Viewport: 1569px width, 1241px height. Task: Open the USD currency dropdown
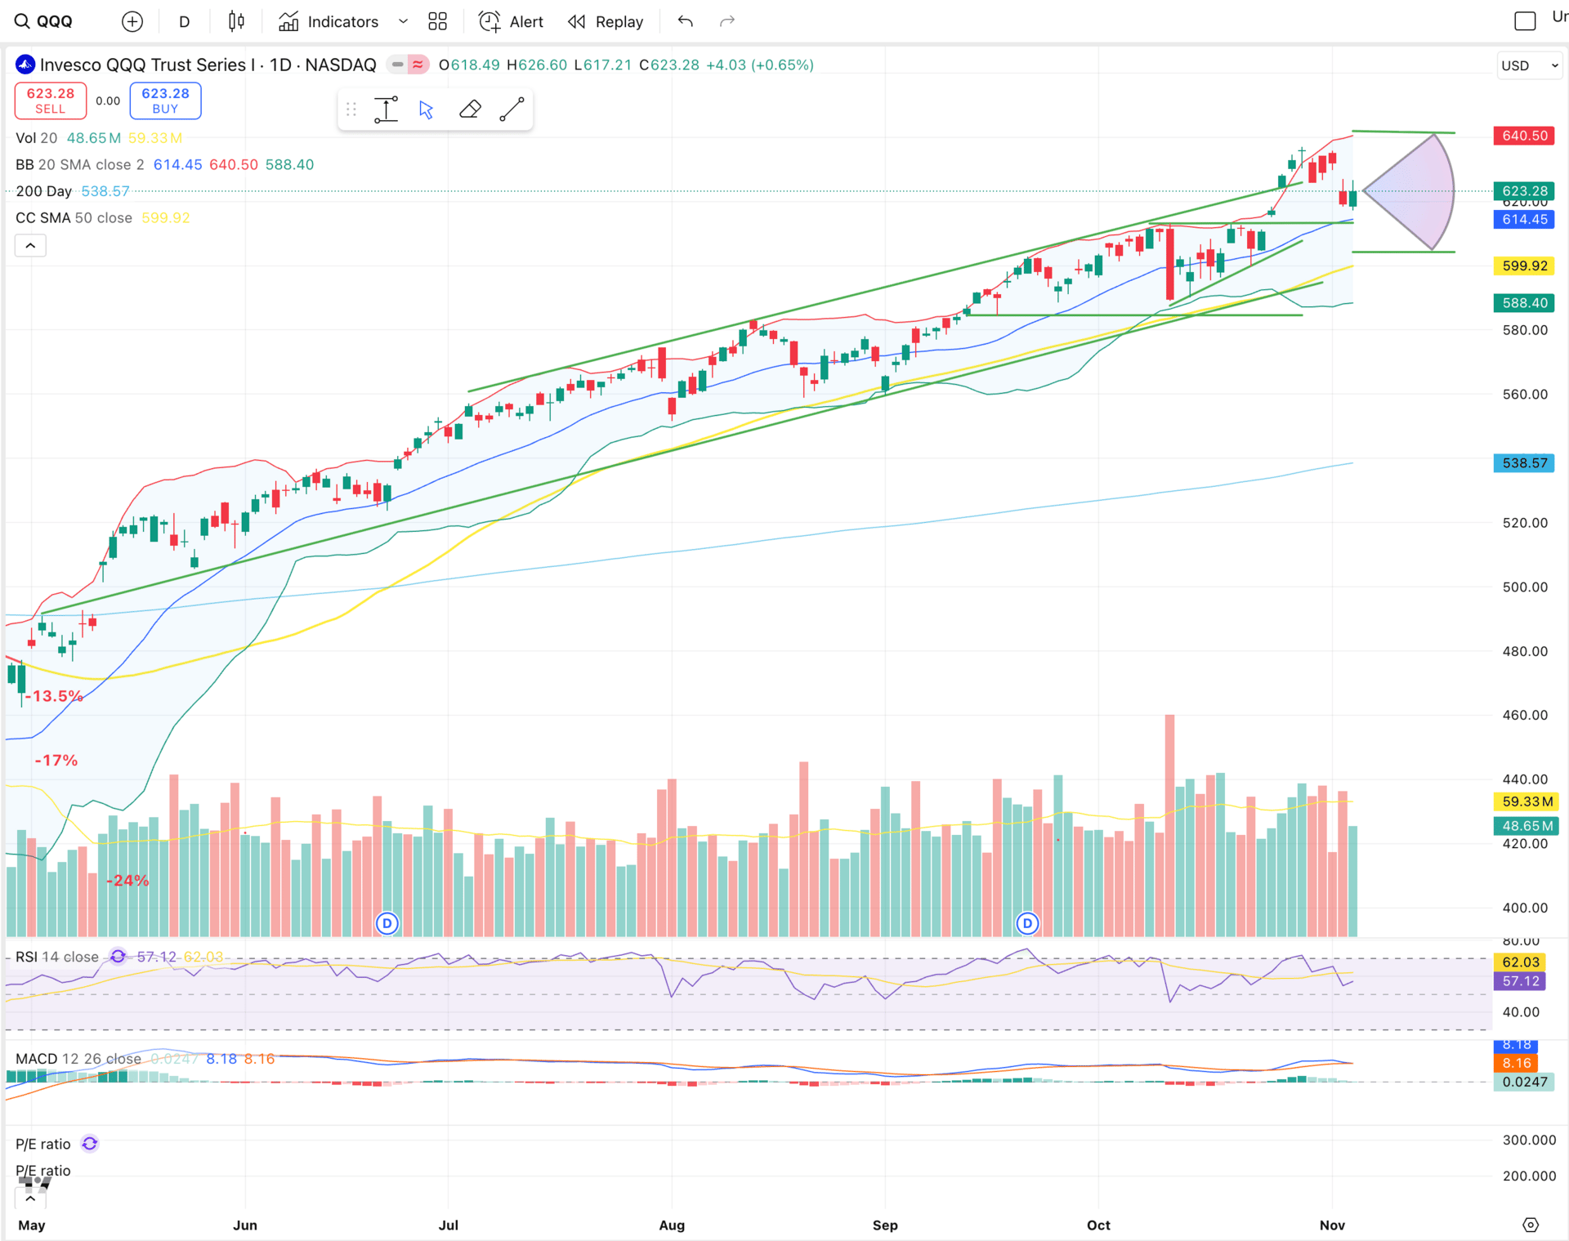(1529, 65)
